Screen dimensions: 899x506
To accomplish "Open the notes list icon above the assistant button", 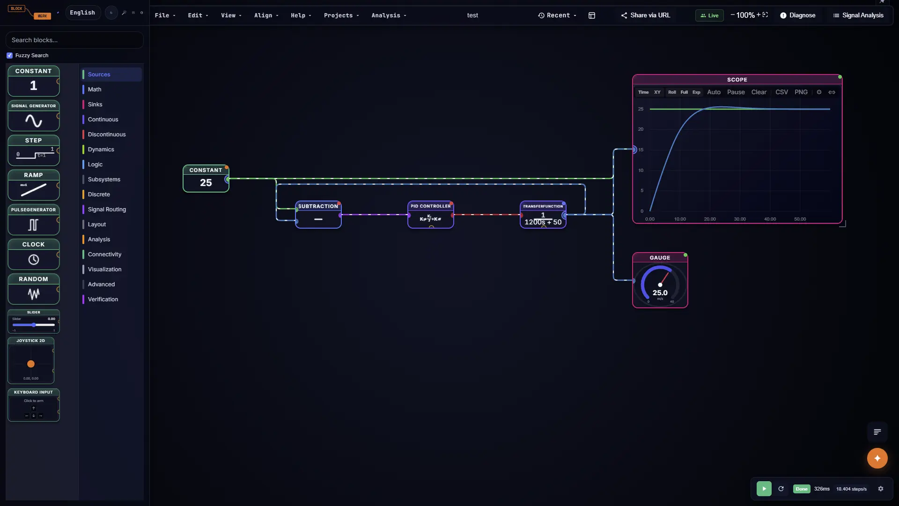I will [x=877, y=432].
